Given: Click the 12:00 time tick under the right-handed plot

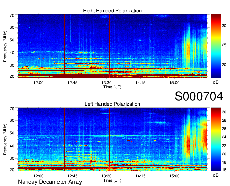Looking at the screenshot, I should 39,83.
